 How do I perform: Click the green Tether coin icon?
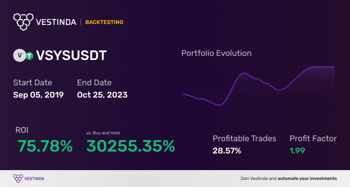[29, 56]
